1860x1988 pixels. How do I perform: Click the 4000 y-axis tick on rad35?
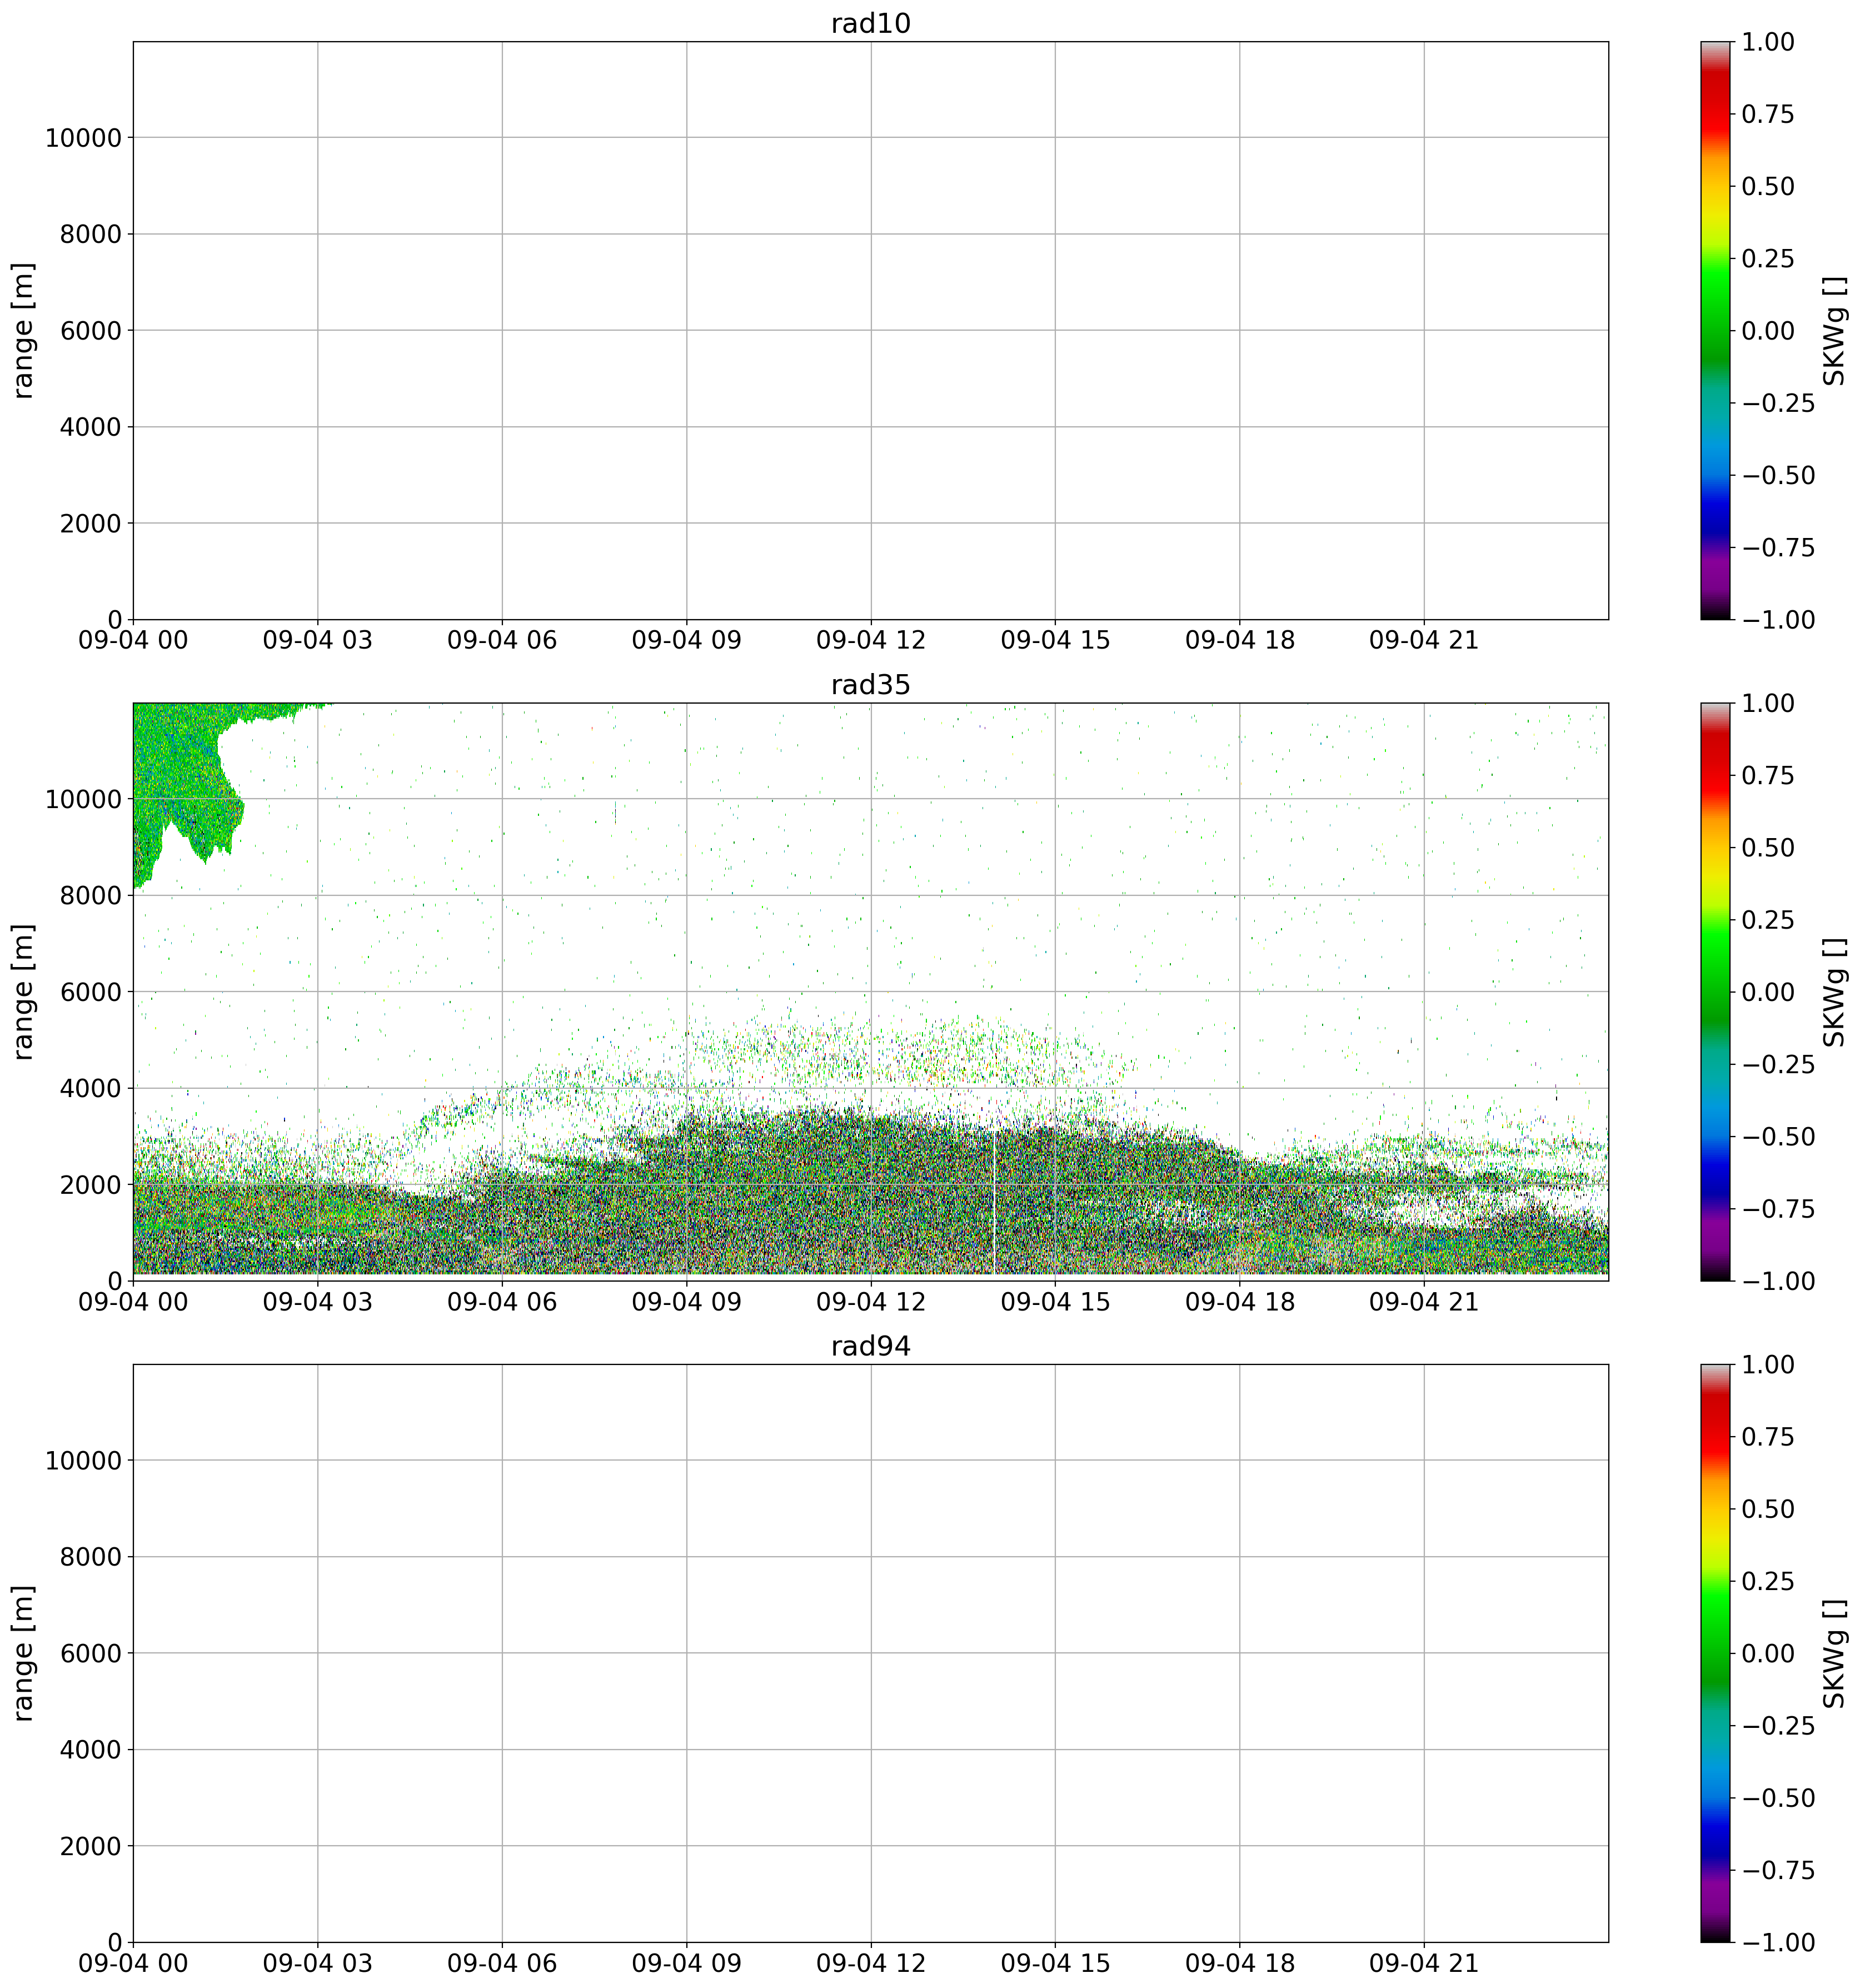91,1088
